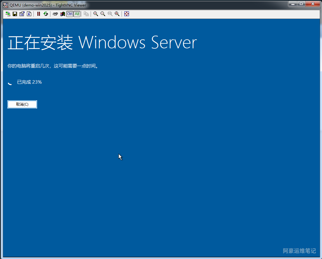Save connection with the floppy disk icon

[15, 14]
